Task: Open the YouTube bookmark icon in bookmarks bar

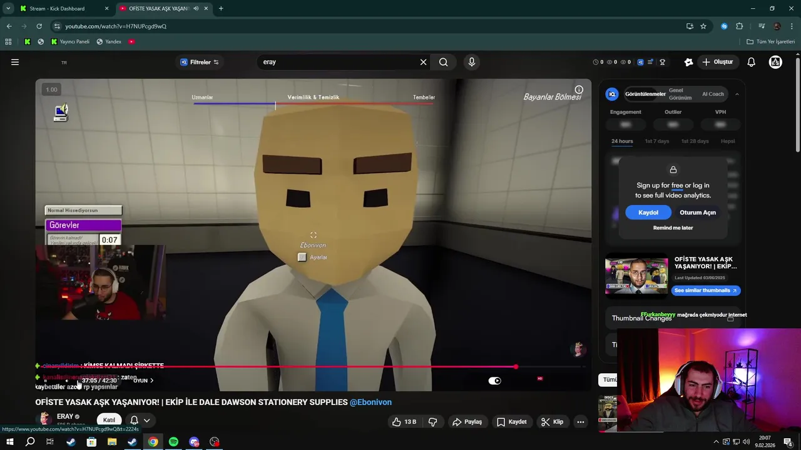Action: click(x=131, y=42)
